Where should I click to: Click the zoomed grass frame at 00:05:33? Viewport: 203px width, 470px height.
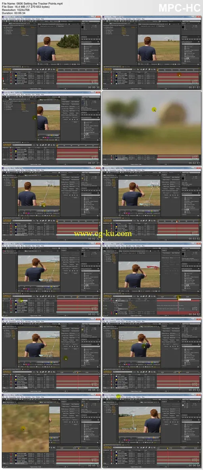click(x=51, y=431)
